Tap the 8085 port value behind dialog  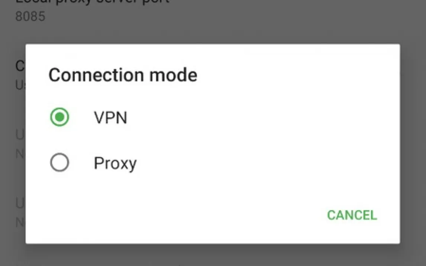[x=30, y=17]
